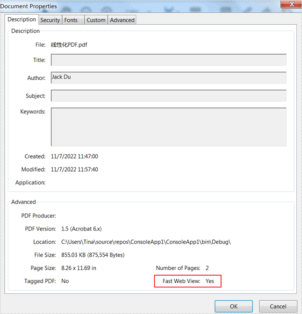
Task: Click the Keywords label
Action: [33, 112]
